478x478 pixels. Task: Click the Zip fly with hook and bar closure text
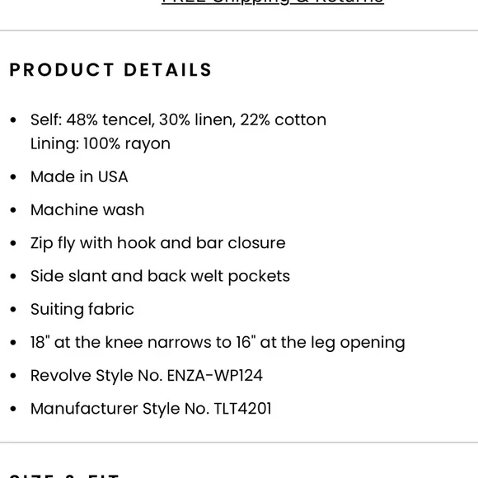pos(158,243)
